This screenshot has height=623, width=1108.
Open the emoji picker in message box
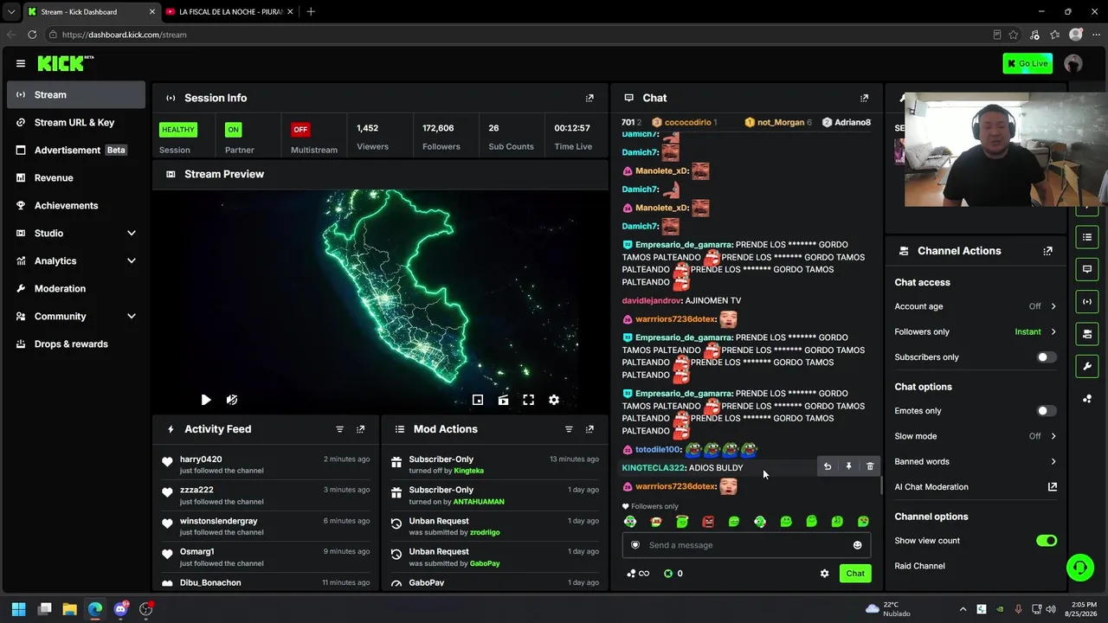pyautogui.click(x=857, y=545)
